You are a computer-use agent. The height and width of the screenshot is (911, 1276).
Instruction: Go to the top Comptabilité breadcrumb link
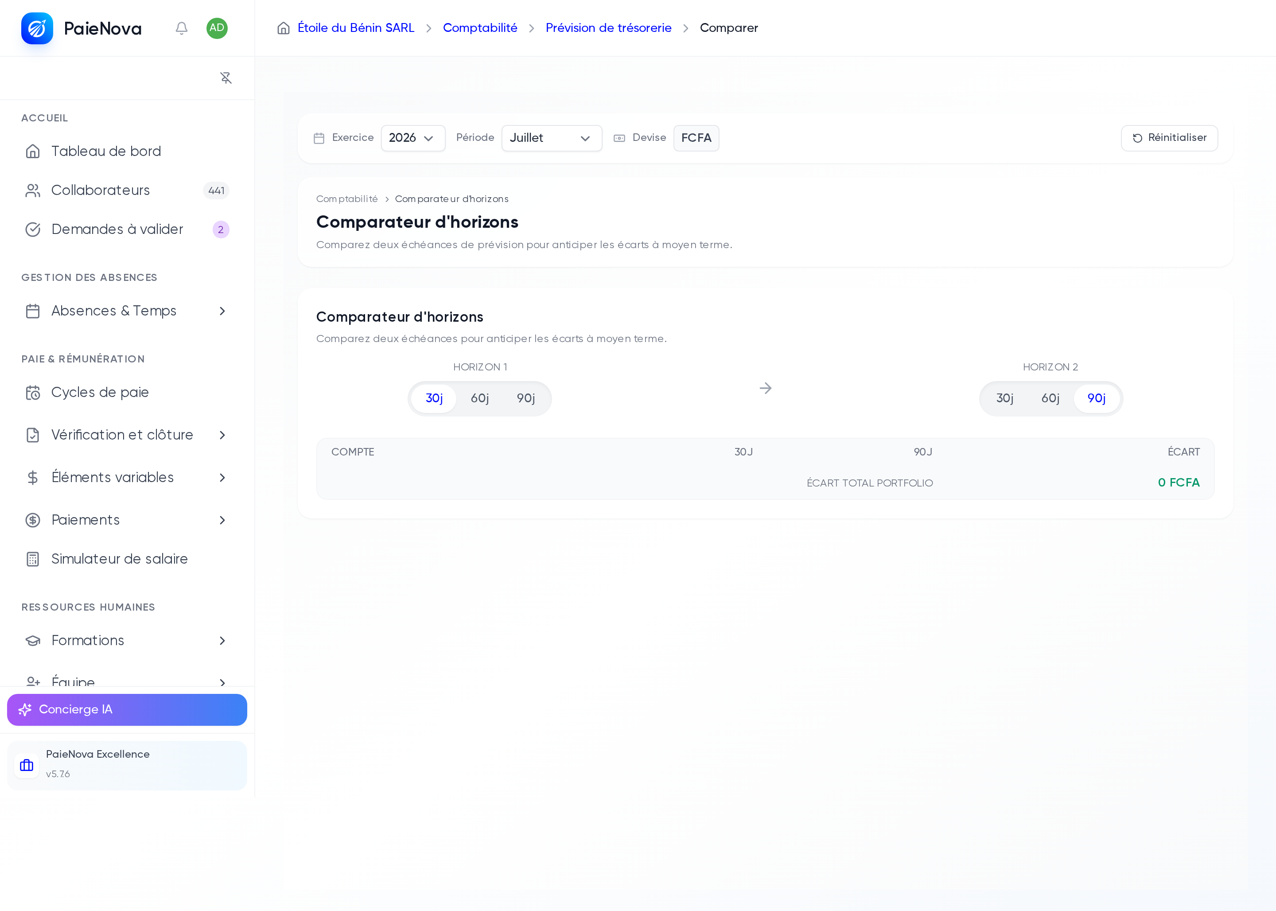[x=480, y=28]
